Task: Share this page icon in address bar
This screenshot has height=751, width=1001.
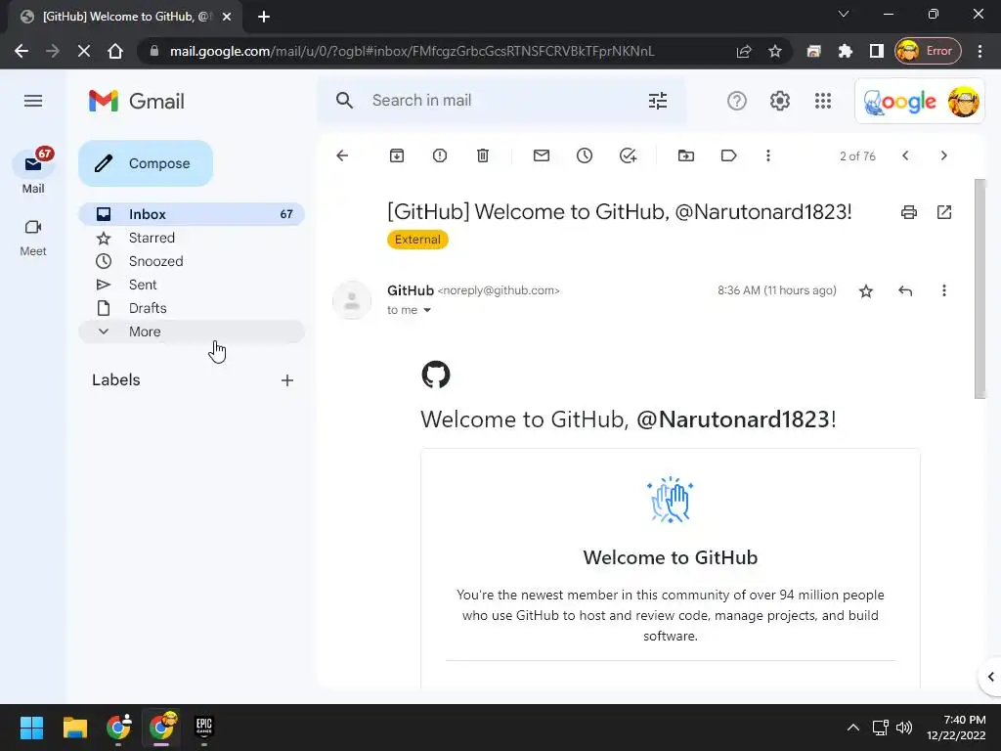Action: pyautogui.click(x=744, y=51)
